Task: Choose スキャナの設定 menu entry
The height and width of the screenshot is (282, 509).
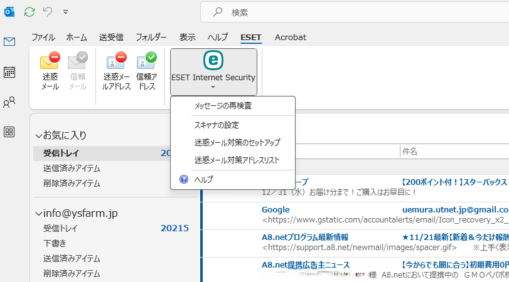Action: 217,125
